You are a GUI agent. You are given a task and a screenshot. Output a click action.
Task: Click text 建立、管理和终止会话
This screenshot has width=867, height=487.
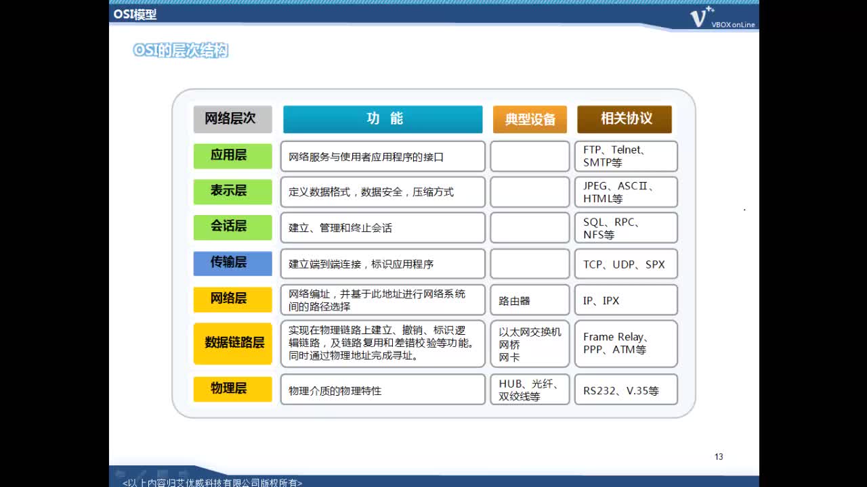point(340,228)
